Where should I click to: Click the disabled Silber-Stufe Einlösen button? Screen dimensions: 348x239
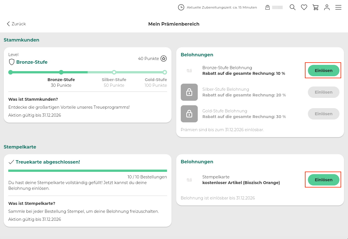[323, 92]
